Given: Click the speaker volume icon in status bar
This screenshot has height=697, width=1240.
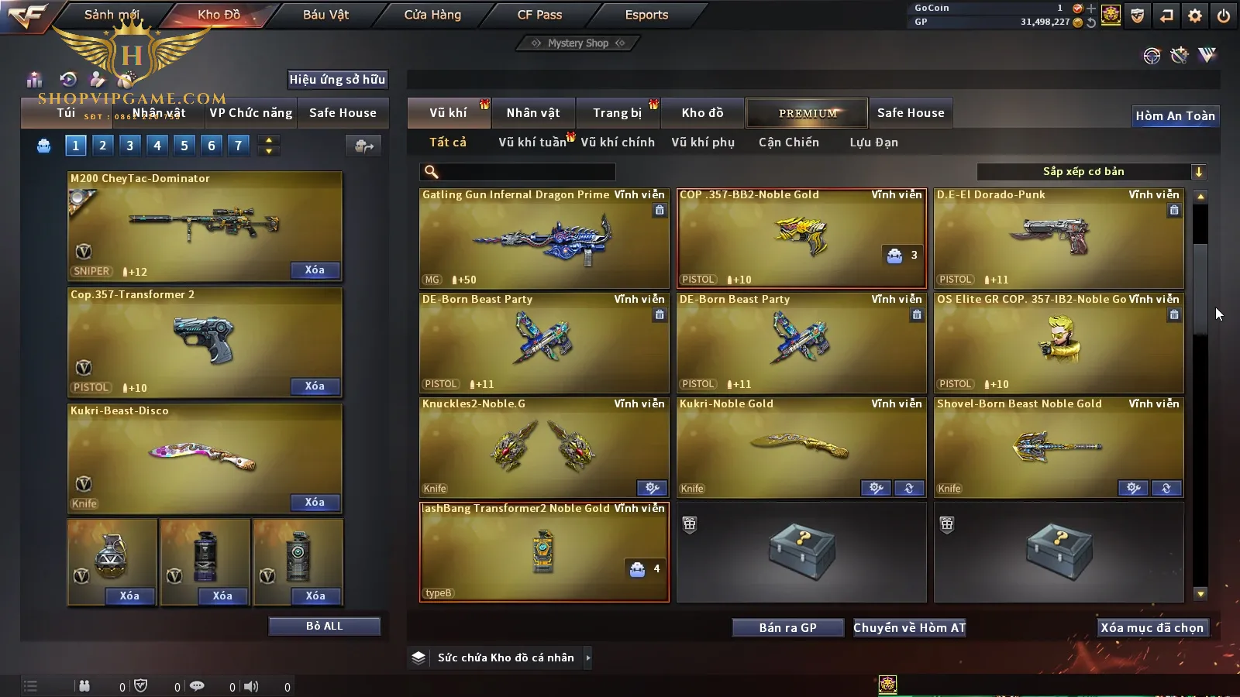Looking at the screenshot, I should (x=252, y=686).
